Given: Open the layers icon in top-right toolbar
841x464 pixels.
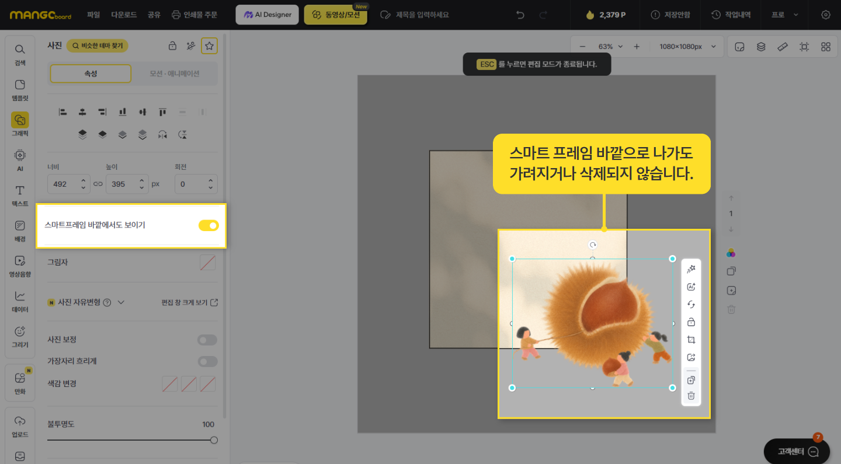Looking at the screenshot, I should tap(761, 47).
